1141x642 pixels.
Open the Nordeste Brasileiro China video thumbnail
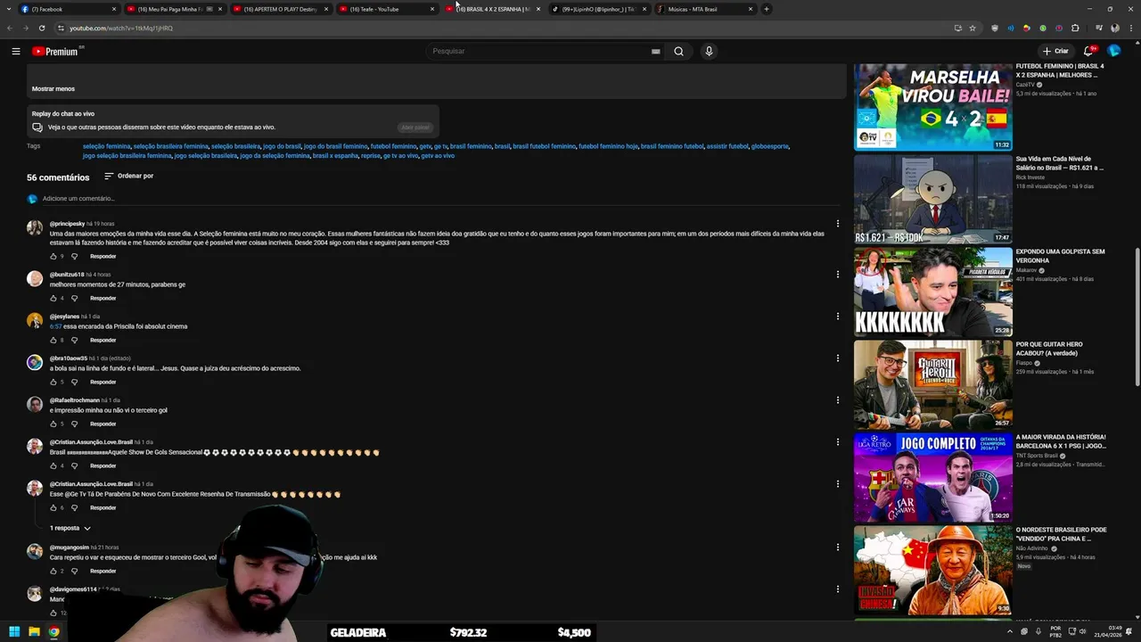[x=932, y=570]
